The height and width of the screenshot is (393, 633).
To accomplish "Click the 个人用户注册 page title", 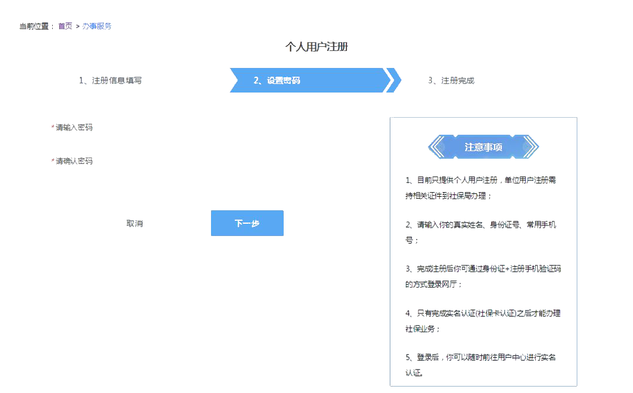I will tap(316, 47).
